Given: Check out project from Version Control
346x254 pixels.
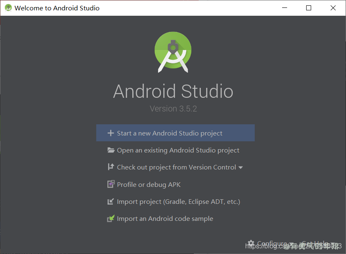Looking at the screenshot, I should click(x=175, y=167).
